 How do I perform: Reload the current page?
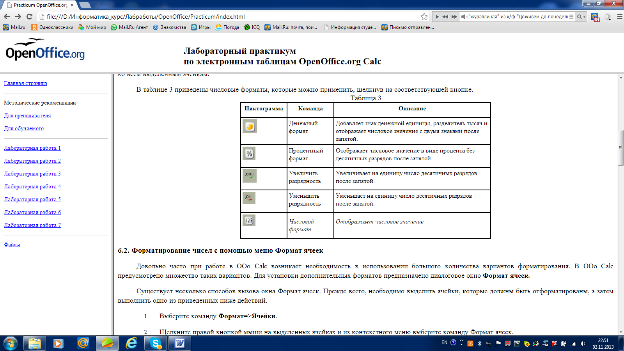point(29,16)
